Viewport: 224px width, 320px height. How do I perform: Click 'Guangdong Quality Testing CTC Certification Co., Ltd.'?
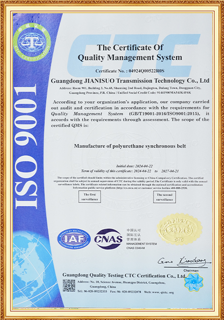(x=124, y=276)
